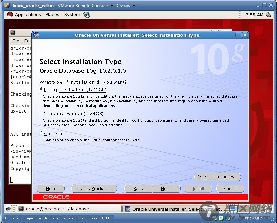This screenshot has width=277, height=223.
Task: Click 'Oracle Database 10g 10.2.0.1.0' text
Action: click(83, 71)
